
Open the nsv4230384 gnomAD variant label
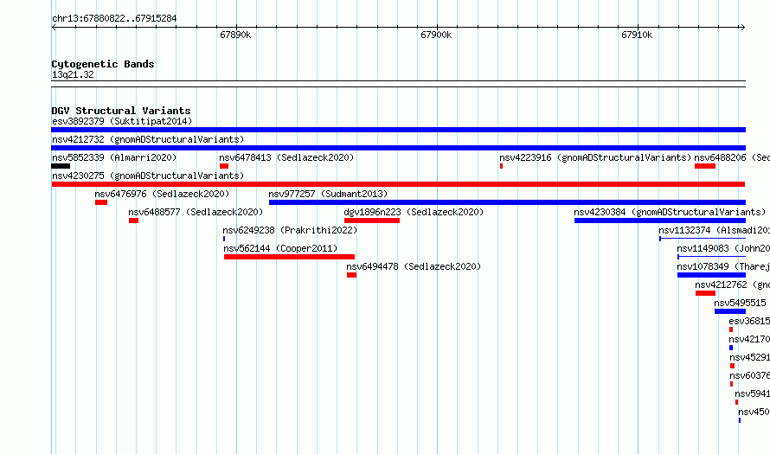(x=670, y=212)
